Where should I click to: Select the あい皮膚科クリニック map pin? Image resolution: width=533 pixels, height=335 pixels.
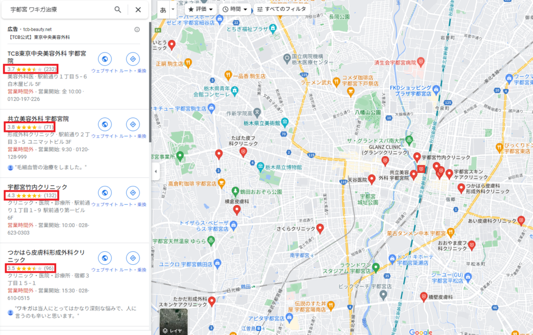pyautogui.click(x=521, y=221)
